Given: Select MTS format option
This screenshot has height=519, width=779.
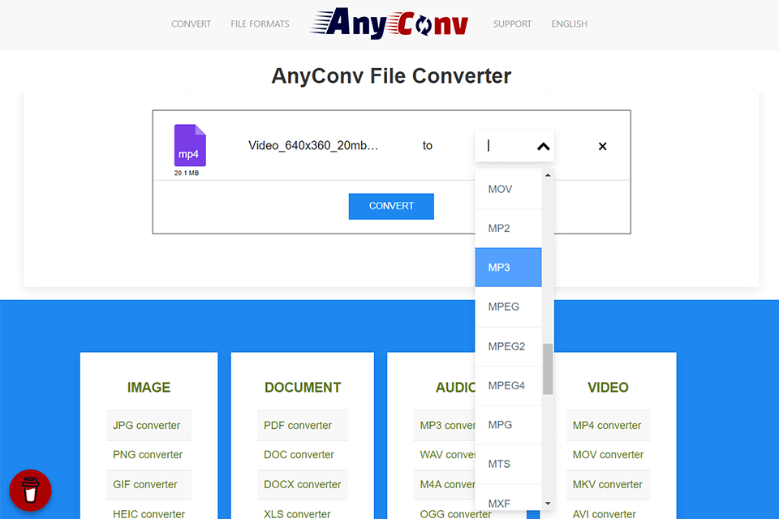Looking at the screenshot, I should pos(508,464).
